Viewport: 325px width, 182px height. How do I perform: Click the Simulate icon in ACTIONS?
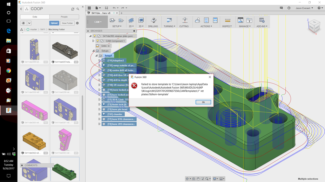point(197,20)
